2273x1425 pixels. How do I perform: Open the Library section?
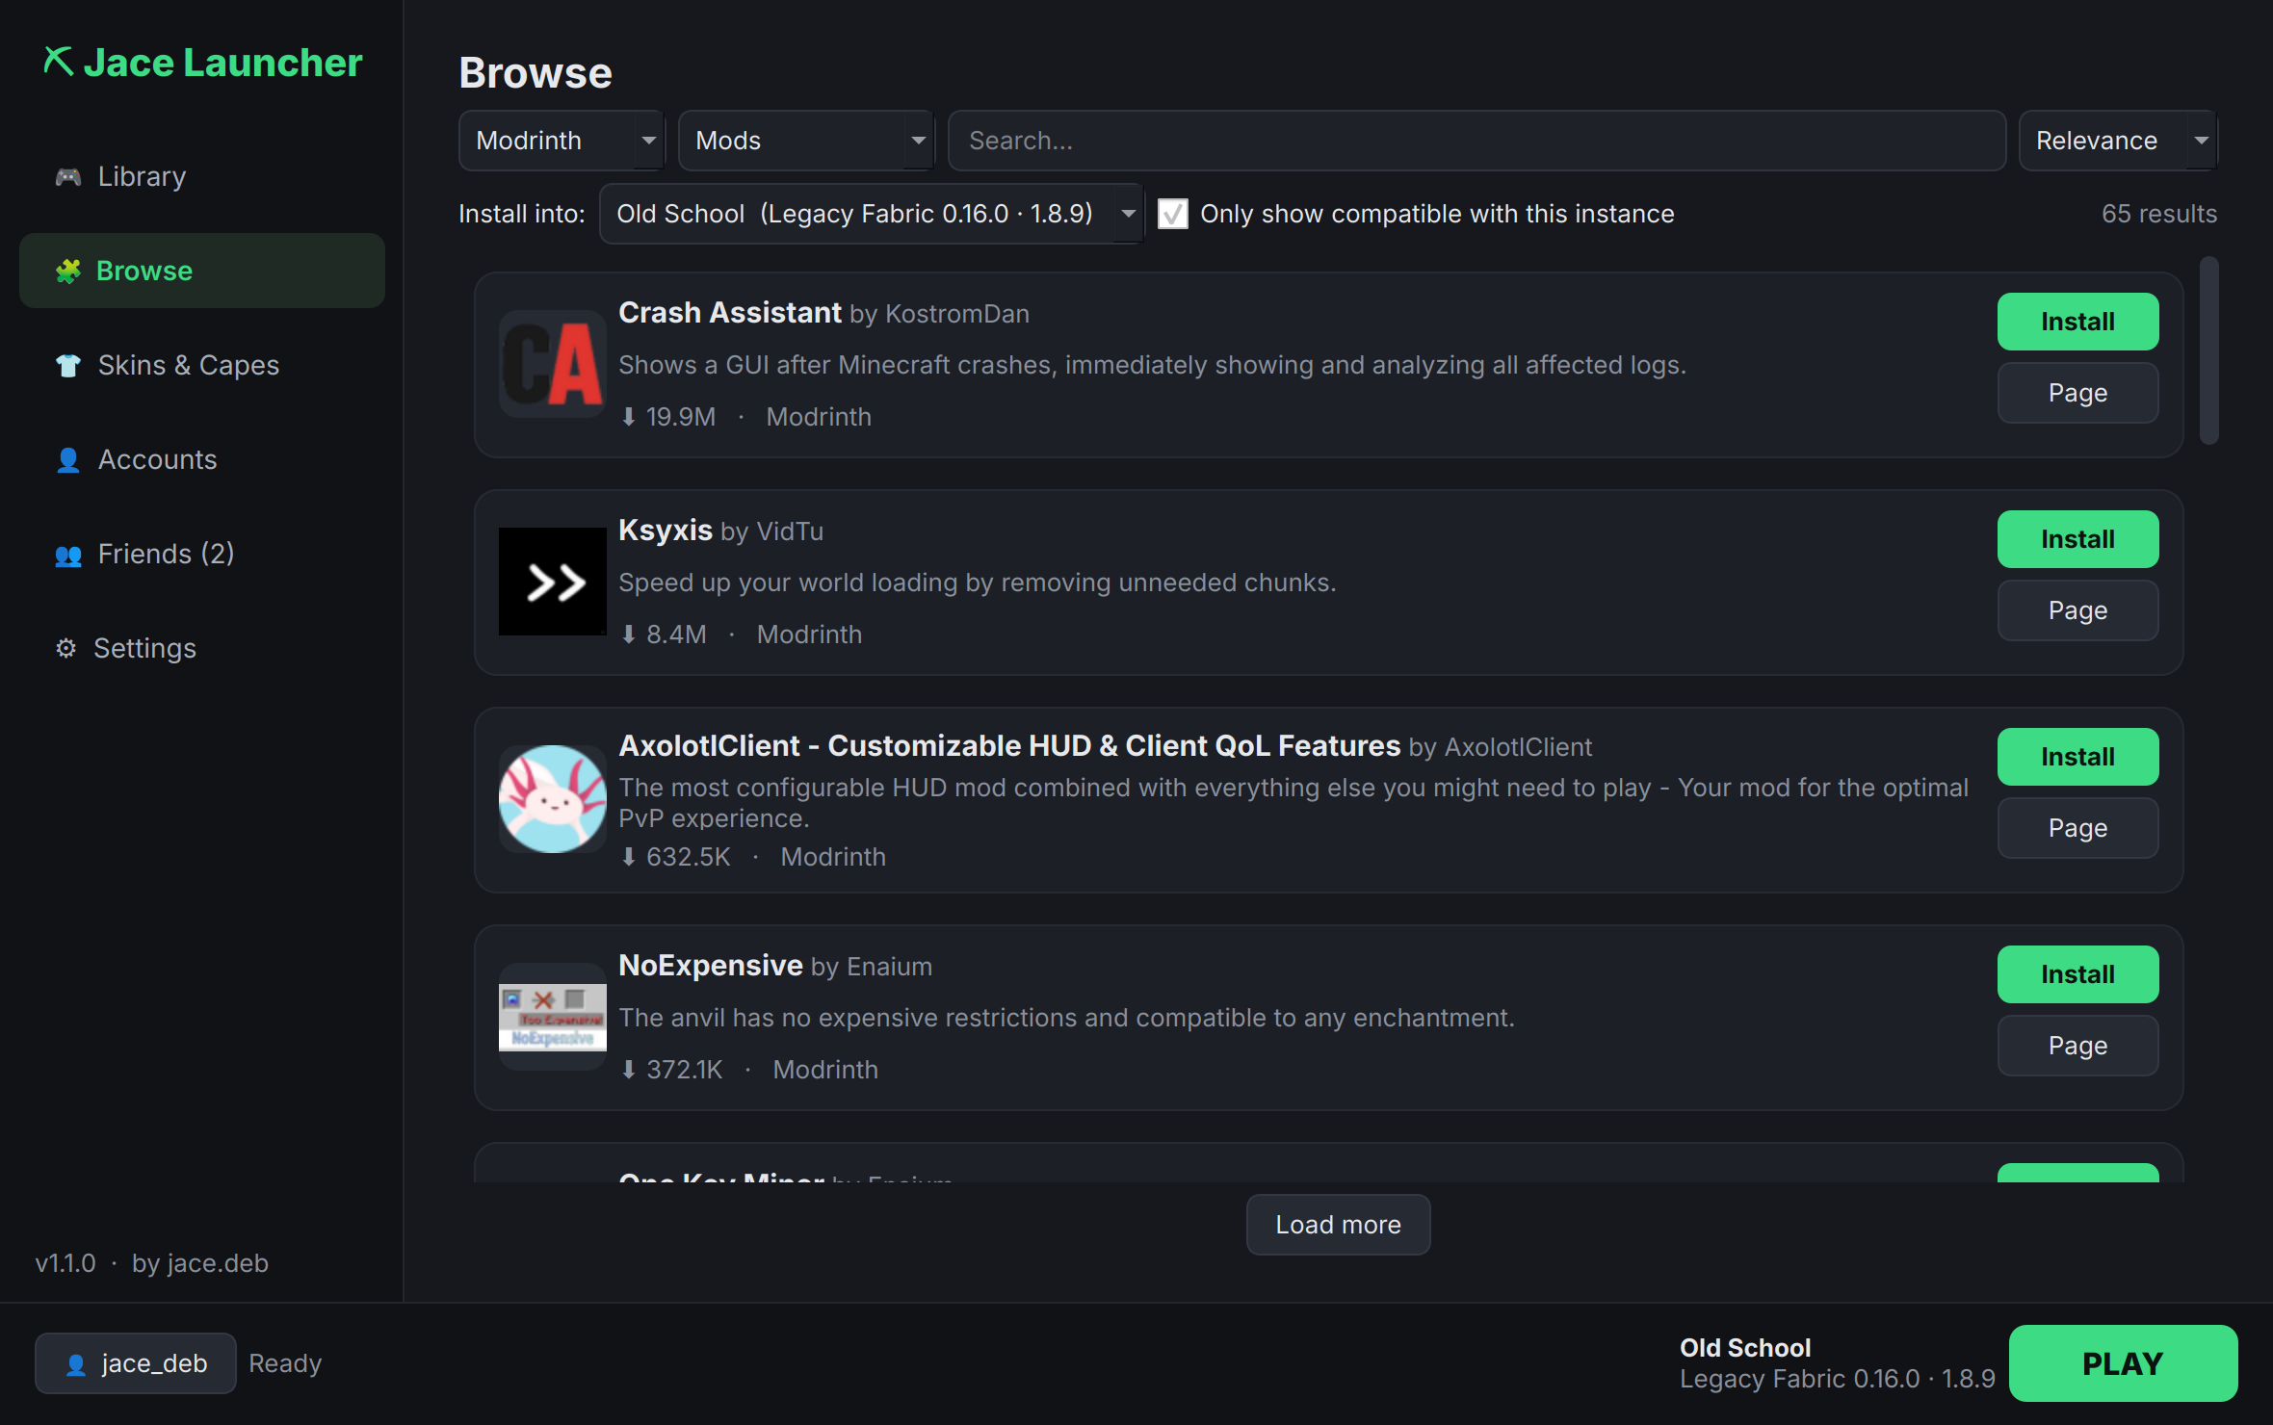202,176
